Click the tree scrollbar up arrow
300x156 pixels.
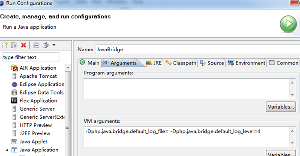point(68,68)
